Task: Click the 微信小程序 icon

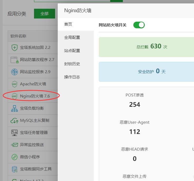Action: [14, 157]
